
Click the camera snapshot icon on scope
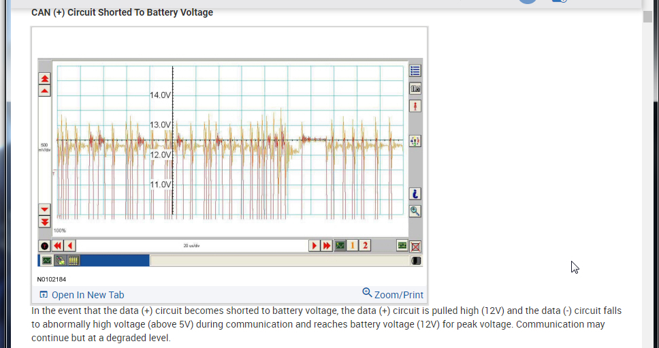[x=415, y=89]
